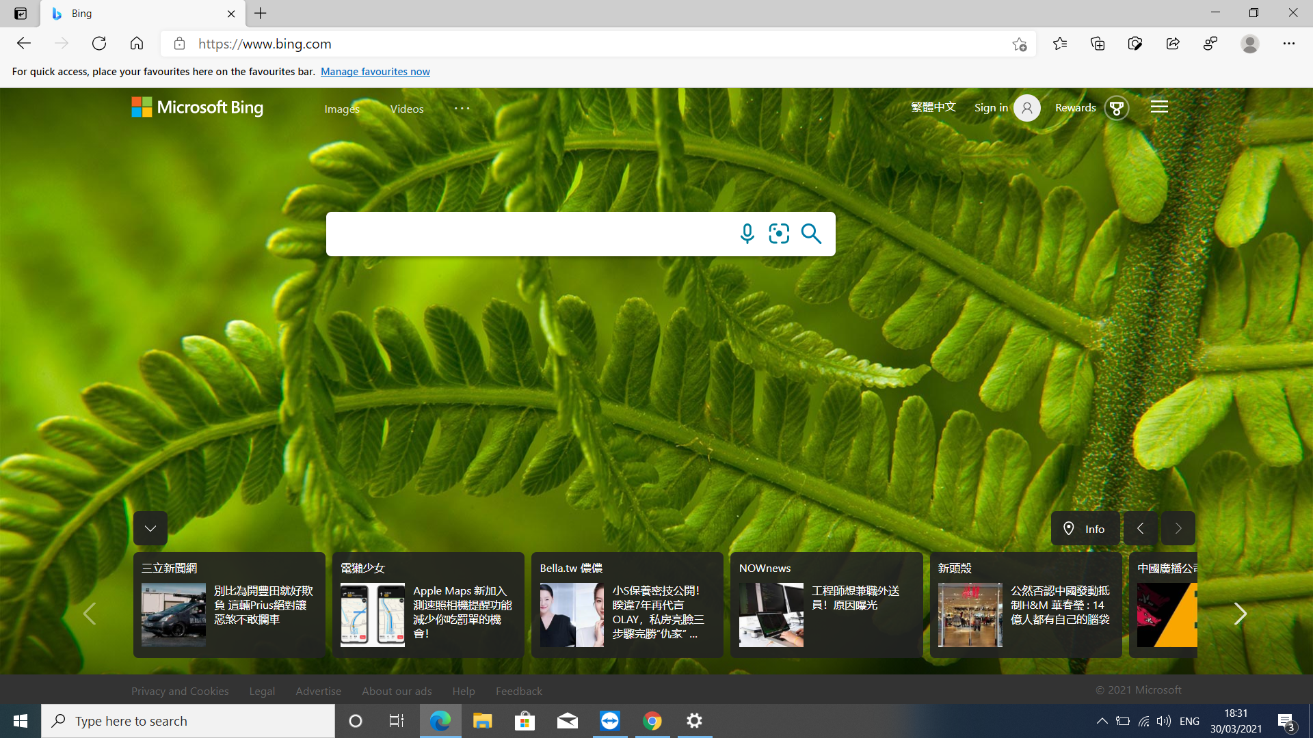Refresh the page
This screenshot has width=1313, height=738.
99,44
